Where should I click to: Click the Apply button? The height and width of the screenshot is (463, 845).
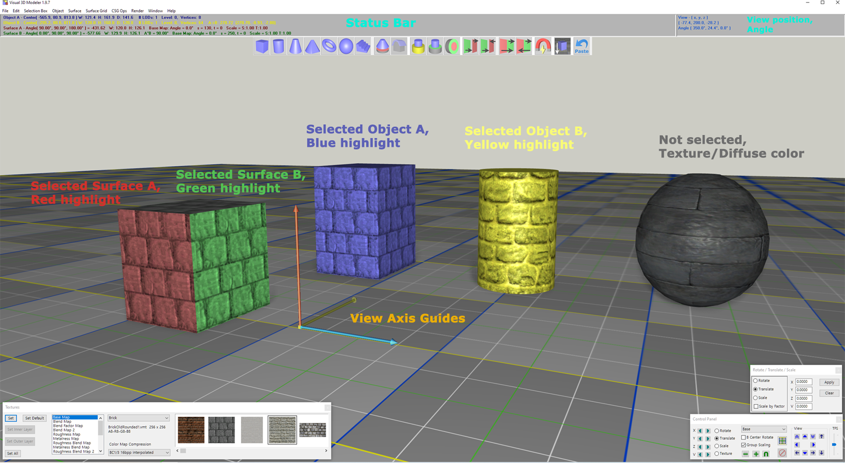pos(829,382)
